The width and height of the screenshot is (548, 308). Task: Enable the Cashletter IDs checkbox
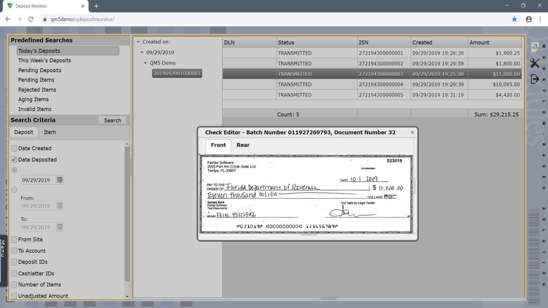click(x=14, y=273)
